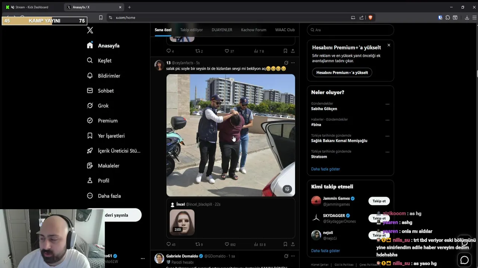Open more options for Sabiha Gökçen trend
Image resolution: width=478 pixels, height=268 pixels.
point(387,104)
